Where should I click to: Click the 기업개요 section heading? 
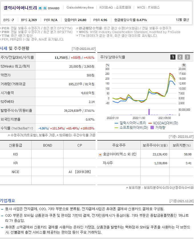(x=7, y=200)
